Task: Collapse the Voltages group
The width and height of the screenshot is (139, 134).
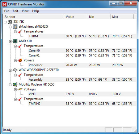Action: pos(15,90)
